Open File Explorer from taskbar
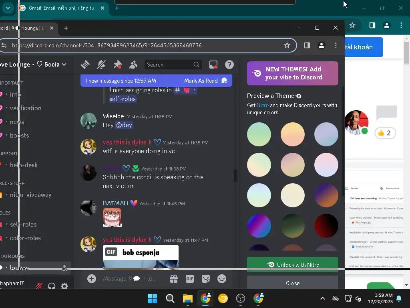This screenshot has height=308, width=410. 187,298
